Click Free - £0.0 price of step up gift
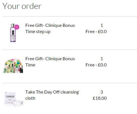 [x=96, y=32]
